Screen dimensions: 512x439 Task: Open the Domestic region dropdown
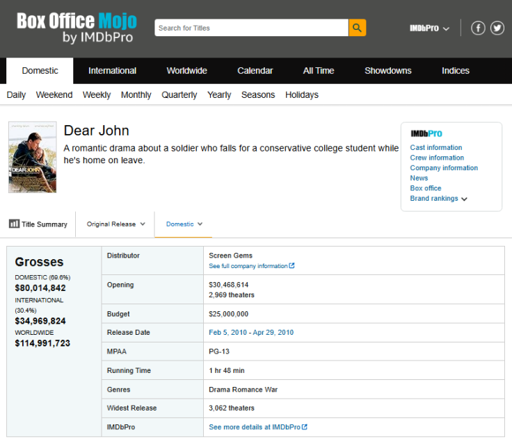pos(184,224)
